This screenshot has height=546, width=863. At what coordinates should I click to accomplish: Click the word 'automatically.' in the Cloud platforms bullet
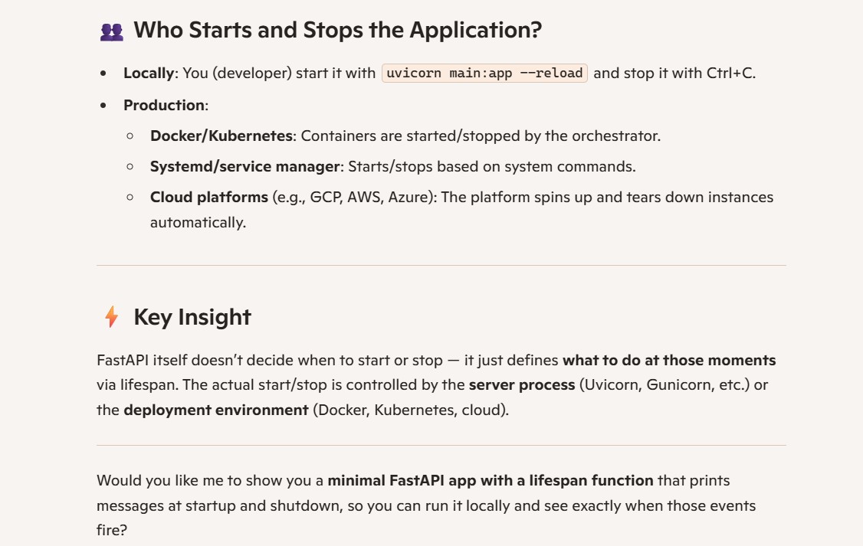point(199,223)
